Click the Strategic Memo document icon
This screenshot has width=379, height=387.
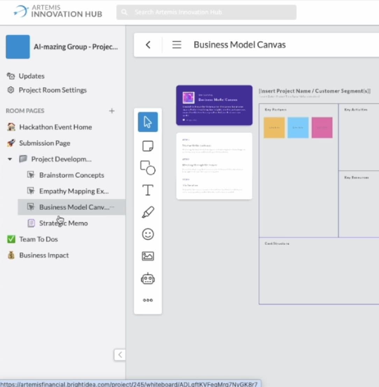[31, 223]
